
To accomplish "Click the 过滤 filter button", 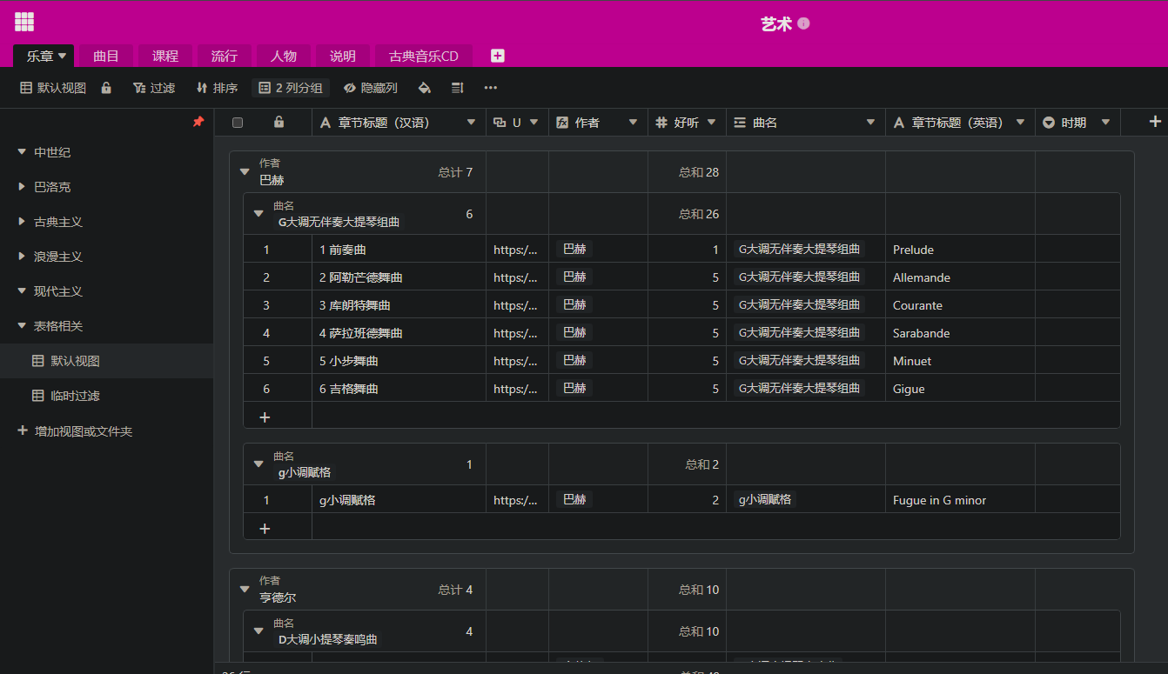I will click(x=154, y=88).
